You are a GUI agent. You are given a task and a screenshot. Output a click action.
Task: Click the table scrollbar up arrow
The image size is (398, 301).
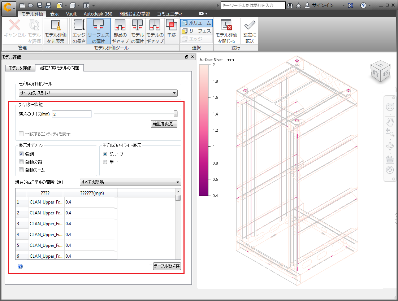[x=178, y=191]
